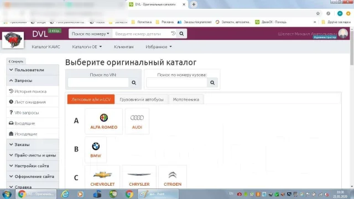Focus the body number input field
354x199 pixels.
click(x=176, y=82)
